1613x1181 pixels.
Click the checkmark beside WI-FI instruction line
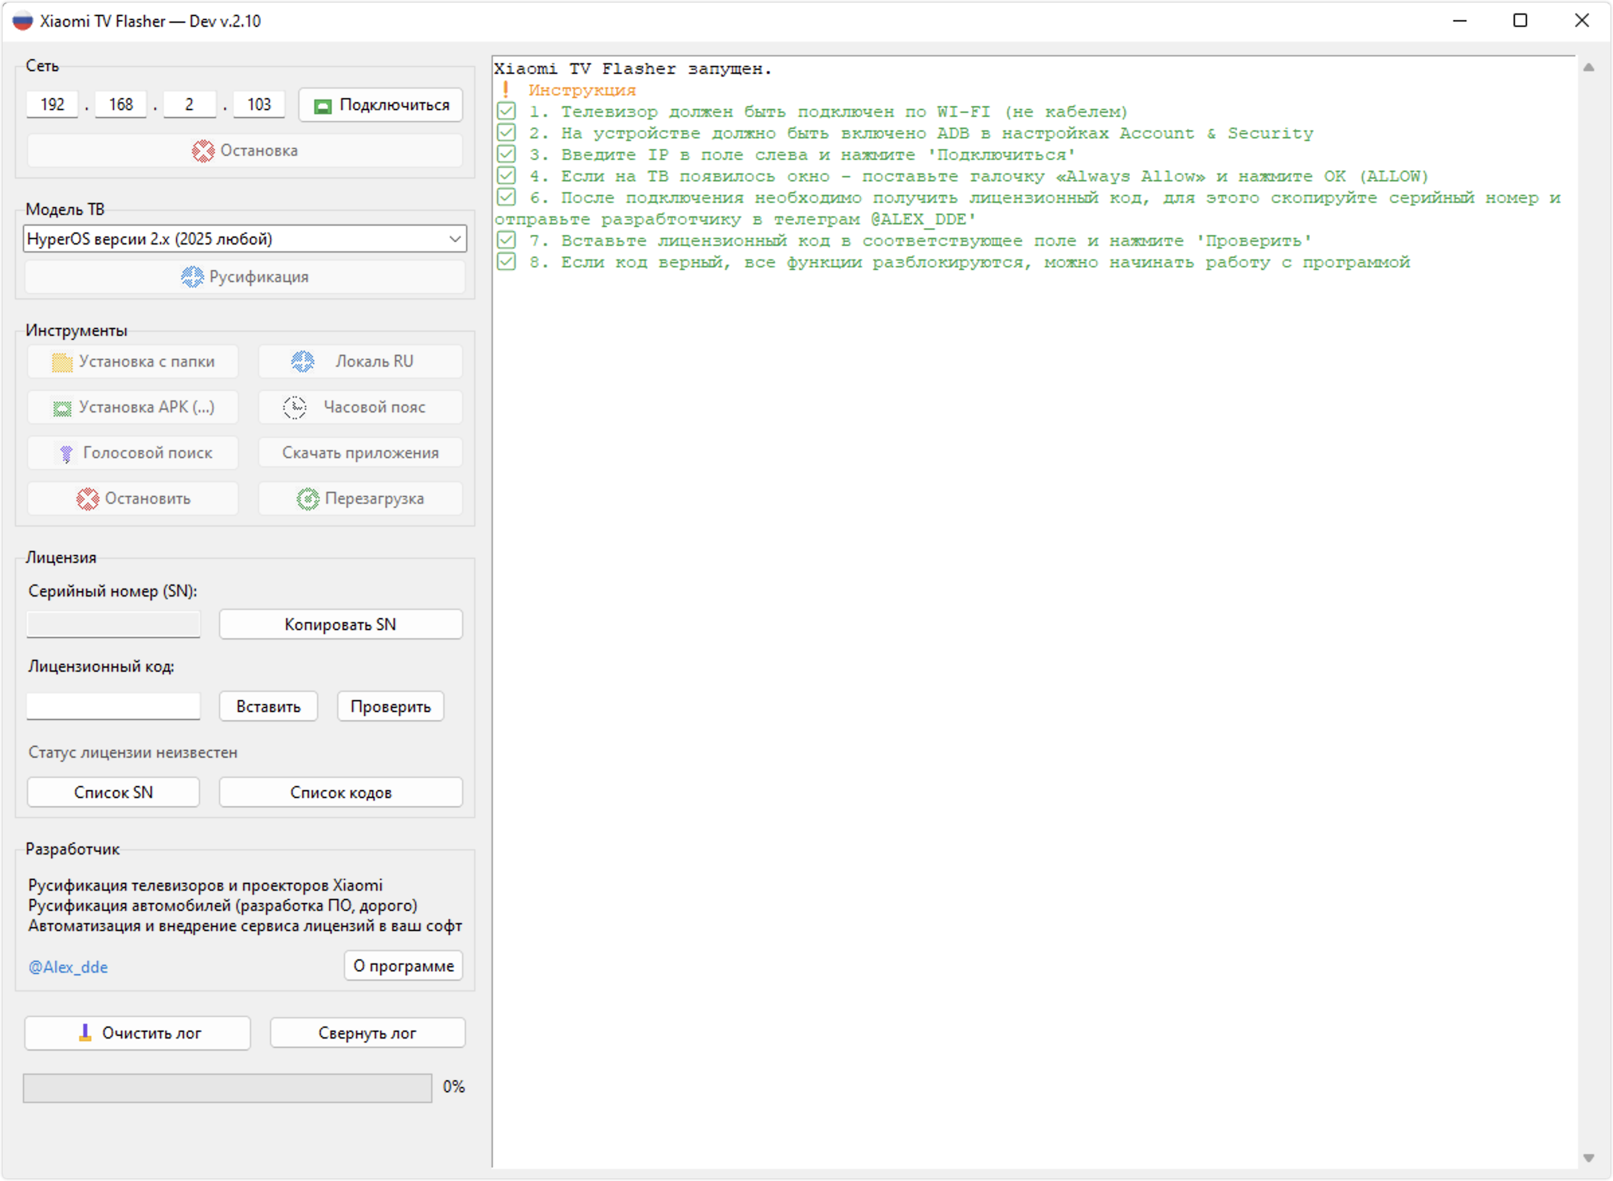pos(507,112)
